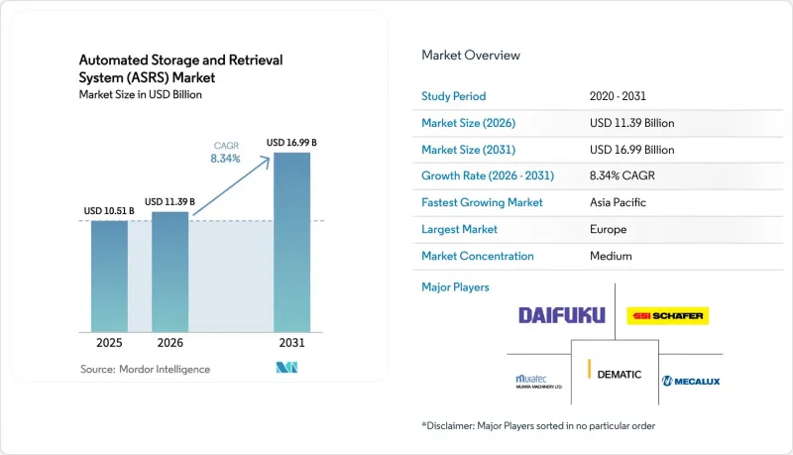Select the 2025 bar in chart
793x455 pixels.
[109, 276]
